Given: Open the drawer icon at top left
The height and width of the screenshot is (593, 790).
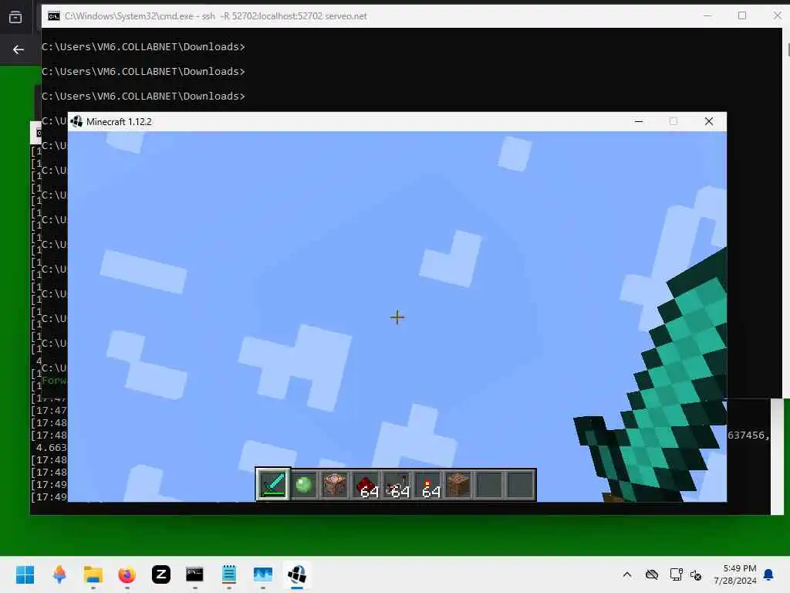Looking at the screenshot, I should (15, 17).
